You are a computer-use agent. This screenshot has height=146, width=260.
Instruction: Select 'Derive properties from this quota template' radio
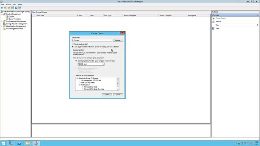click(76, 61)
